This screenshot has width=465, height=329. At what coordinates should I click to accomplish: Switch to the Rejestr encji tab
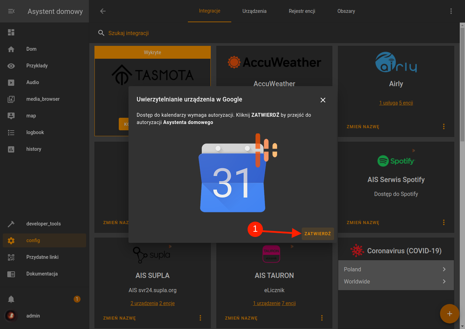point(302,11)
